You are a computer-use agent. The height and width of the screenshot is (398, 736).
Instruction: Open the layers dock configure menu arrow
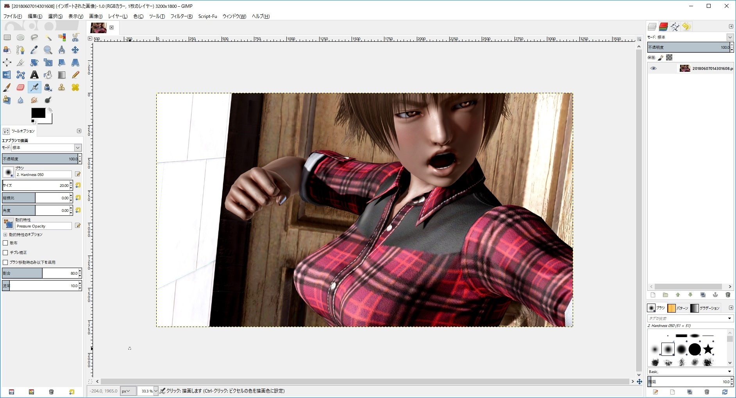pyautogui.click(x=731, y=27)
